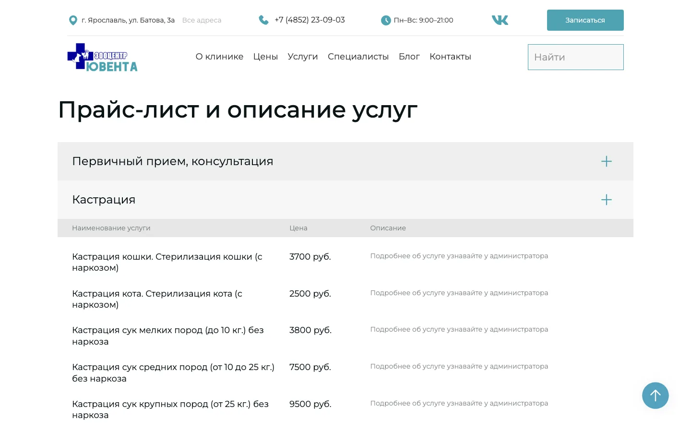Click the Пн–Вс: 9:00–21:00 hours text

click(423, 20)
